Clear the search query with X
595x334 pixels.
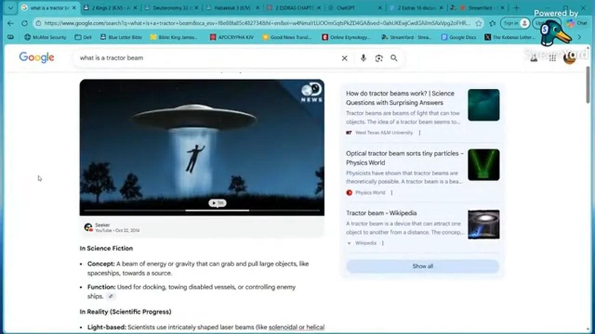tap(344, 58)
